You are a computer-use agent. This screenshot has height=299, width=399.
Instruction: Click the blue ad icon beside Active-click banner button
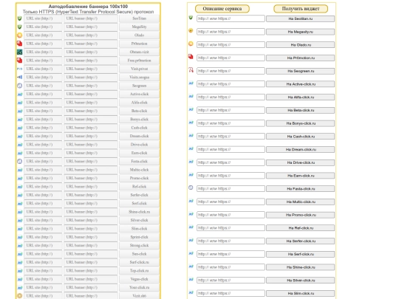pyautogui.click(x=20, y=94)
